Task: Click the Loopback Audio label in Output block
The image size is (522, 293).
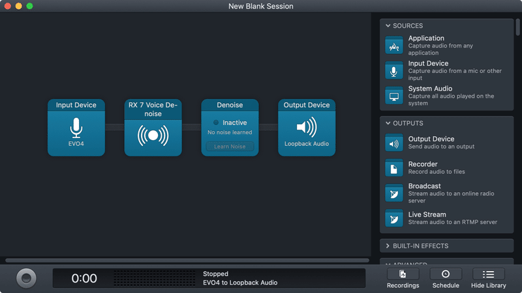Action: click(x=307, y=144)
